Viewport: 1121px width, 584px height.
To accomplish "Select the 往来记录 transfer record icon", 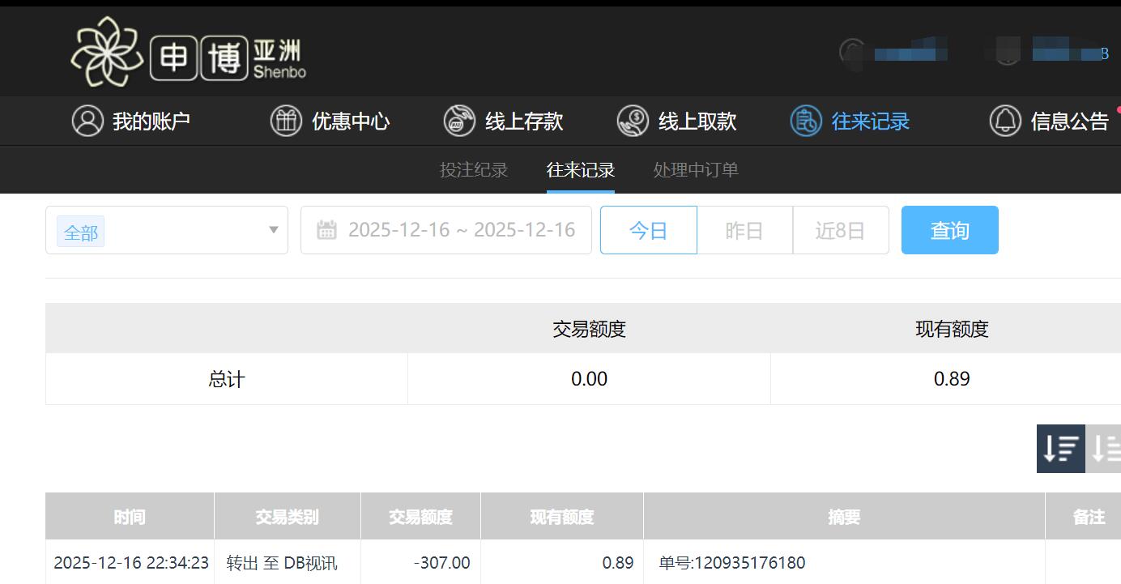I will 804,121.
